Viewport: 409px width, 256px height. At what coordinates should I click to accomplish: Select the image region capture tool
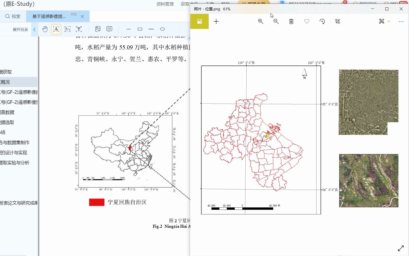(67, 29)
